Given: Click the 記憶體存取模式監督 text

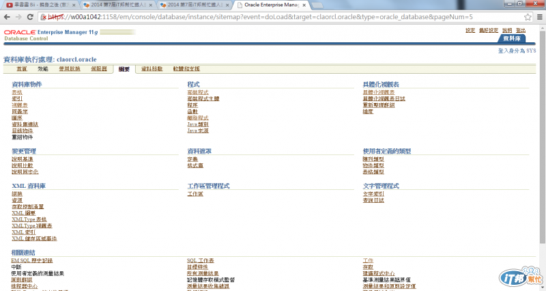Looking at the screenshot, I should (x=211, y=280).
